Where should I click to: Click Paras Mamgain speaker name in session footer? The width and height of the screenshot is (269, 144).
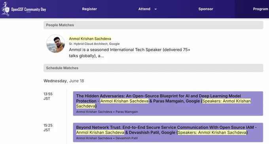[x=127, y=112]
